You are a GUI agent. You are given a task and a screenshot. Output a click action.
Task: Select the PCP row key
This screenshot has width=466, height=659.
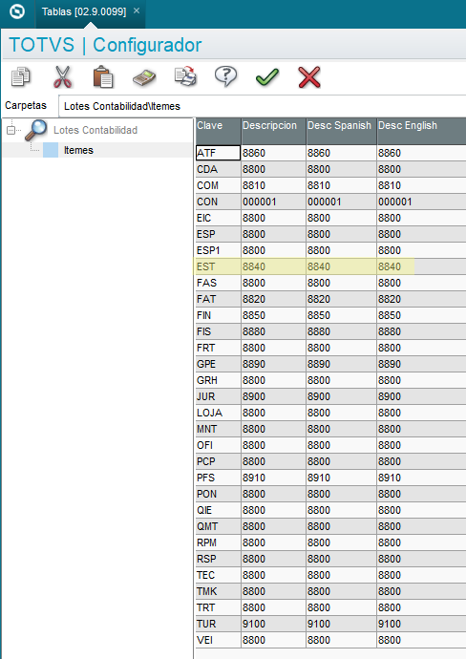(218, 461)
